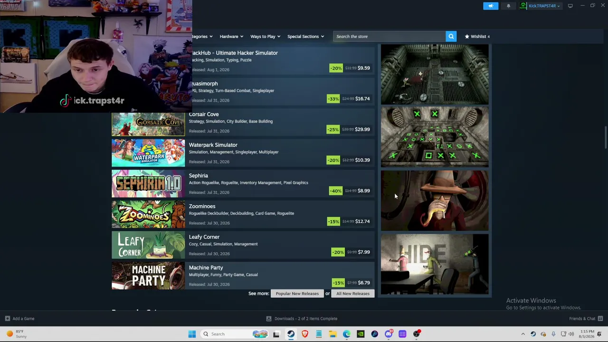The height and width of the screenshot is (342, 608).
Task: Open Discord from the taskbar
Action: (x=389, y=334)
